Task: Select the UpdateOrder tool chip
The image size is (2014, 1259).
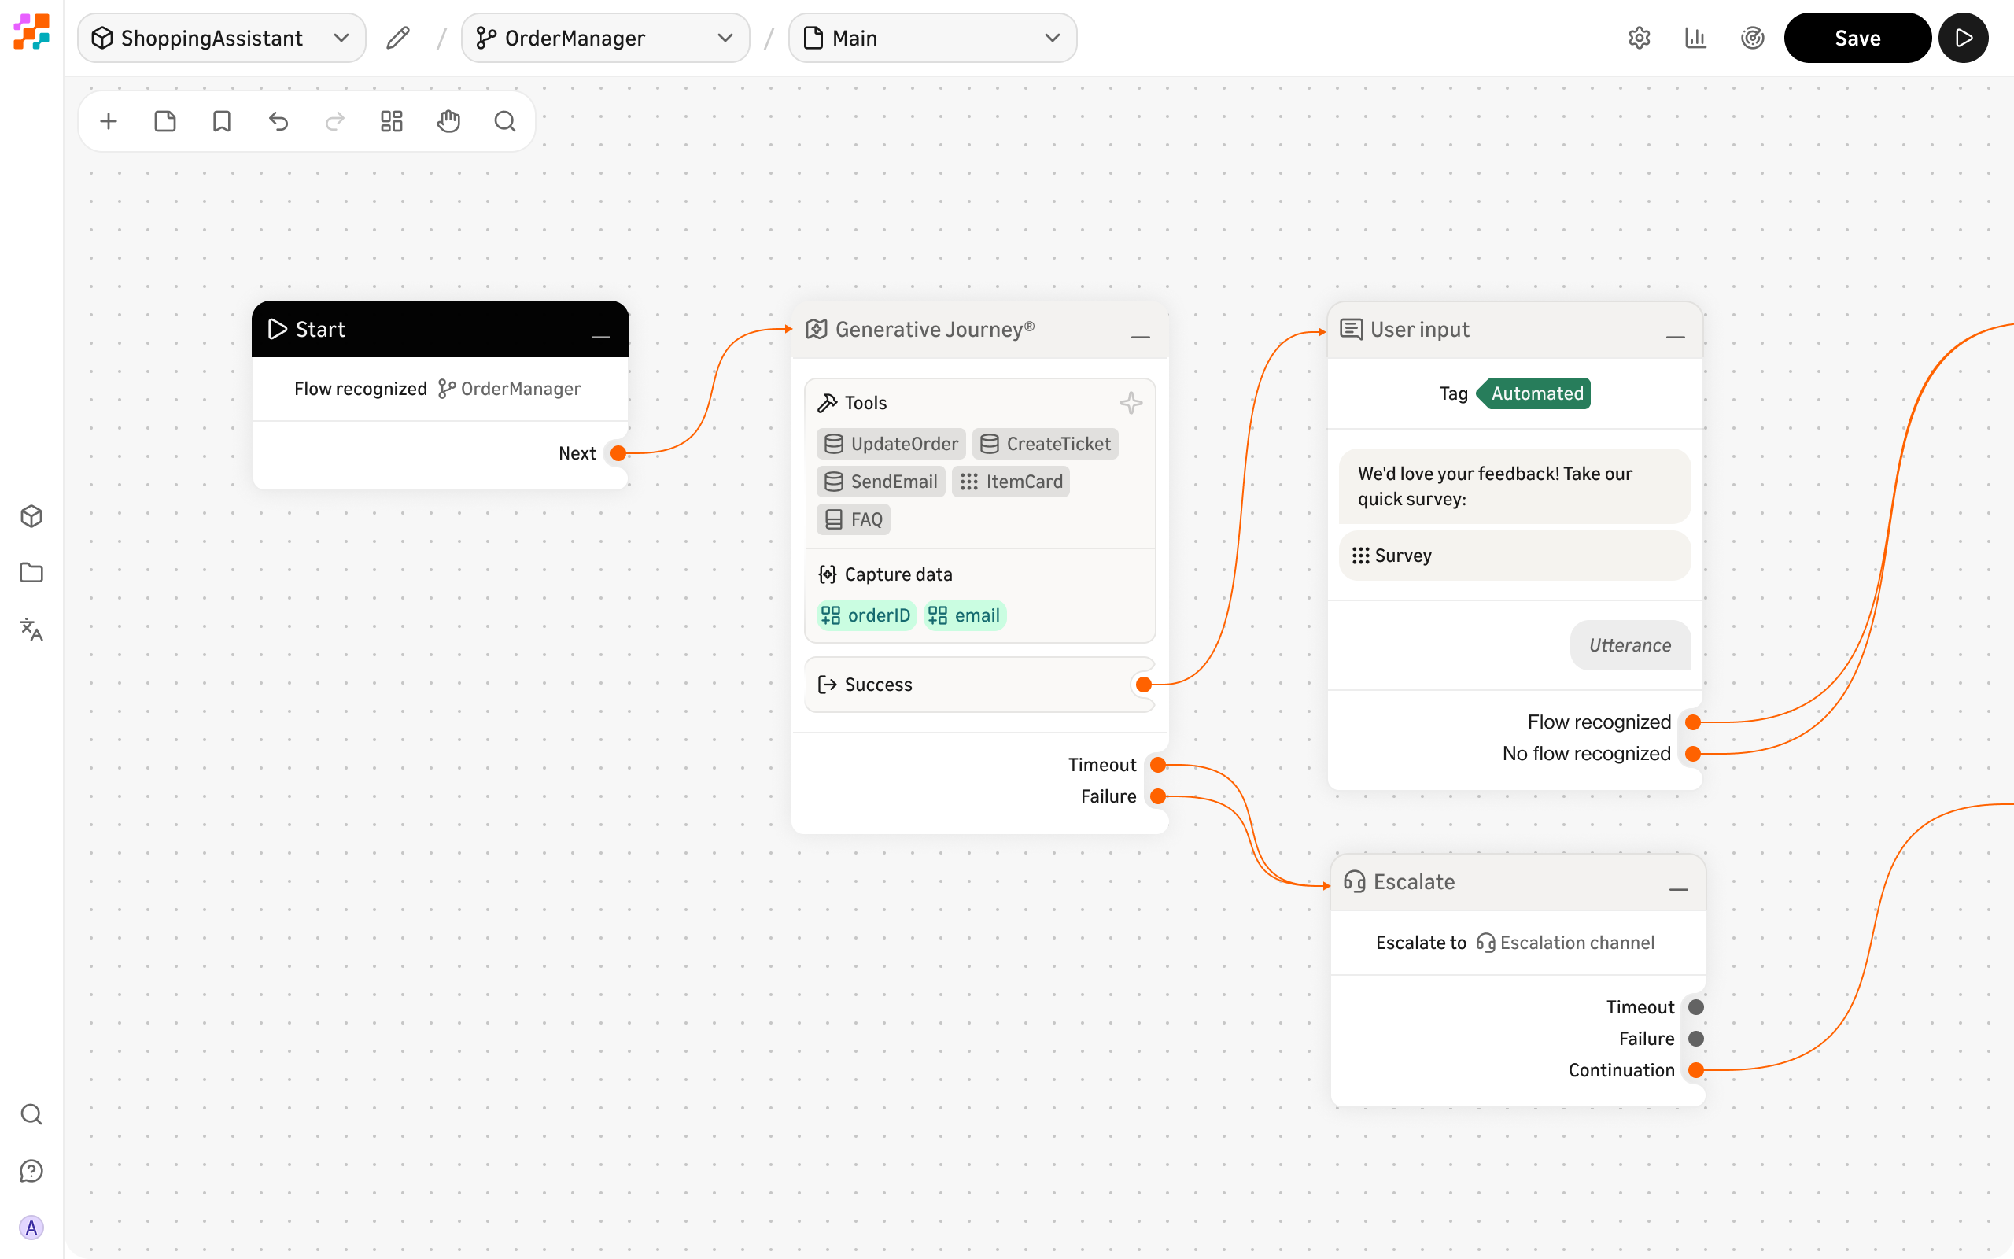Action: coord(891,444)
